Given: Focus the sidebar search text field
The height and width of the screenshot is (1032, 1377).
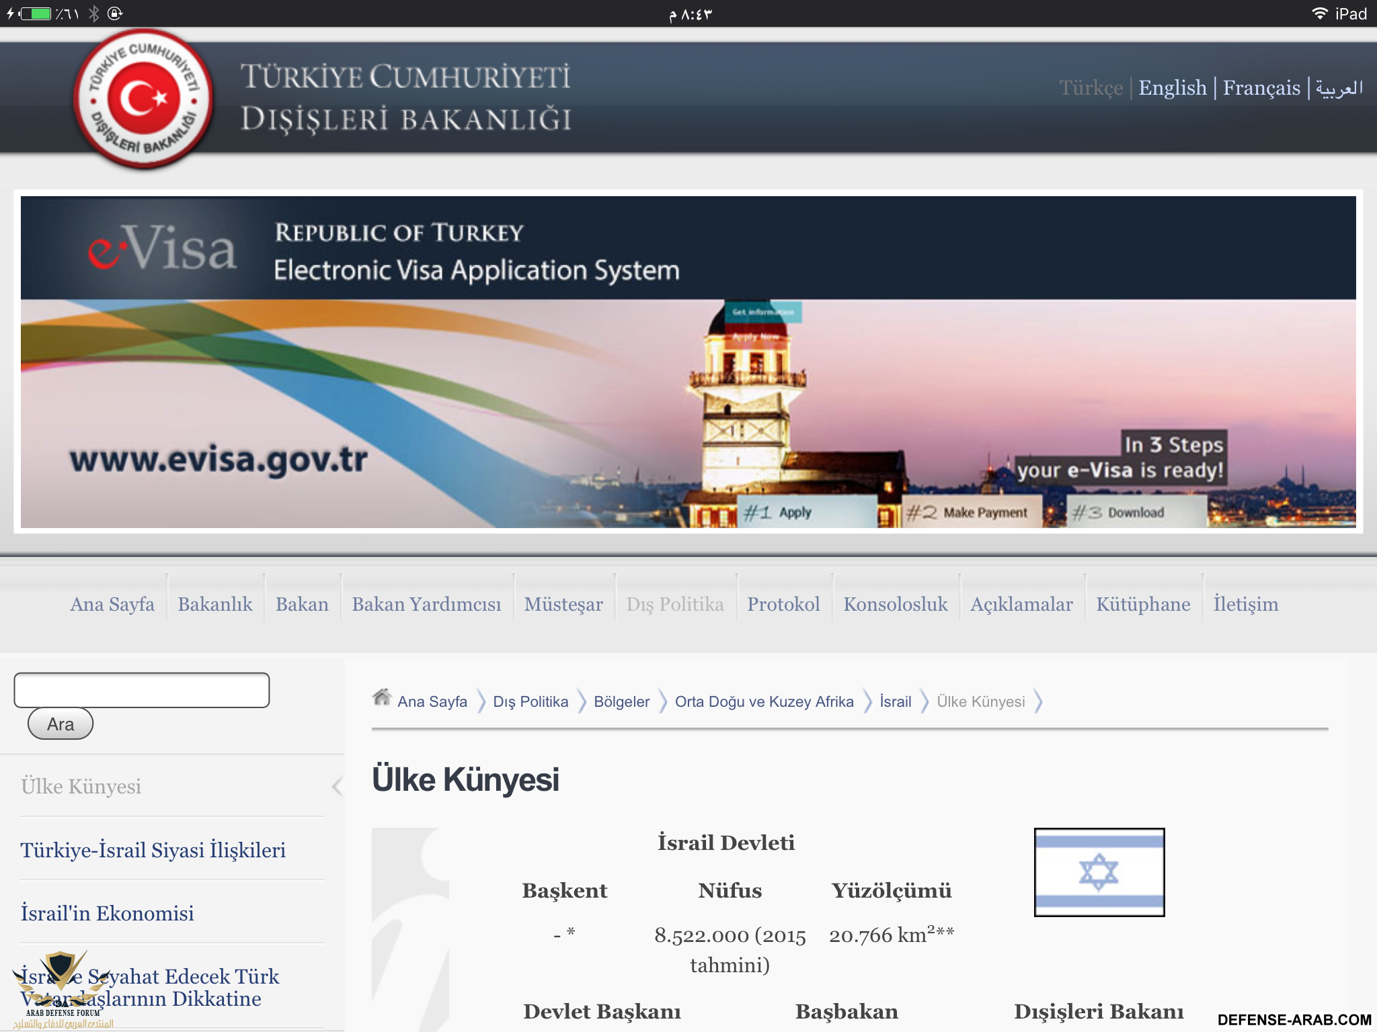Looking at the screenshot, I should pyautogui.click(x=142, y=690).
